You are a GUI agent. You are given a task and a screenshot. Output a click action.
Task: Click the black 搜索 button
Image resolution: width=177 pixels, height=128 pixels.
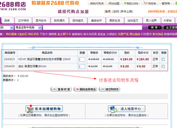coord(155,28)
